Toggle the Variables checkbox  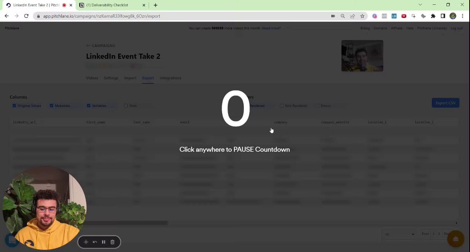(x=88, y=106)
